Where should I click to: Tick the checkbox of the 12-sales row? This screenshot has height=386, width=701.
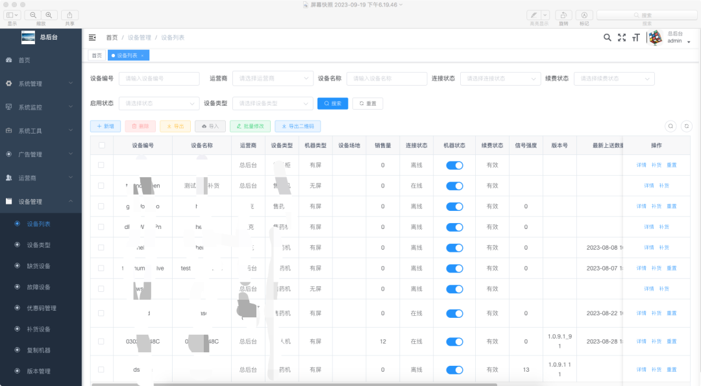tap(101, 341)
